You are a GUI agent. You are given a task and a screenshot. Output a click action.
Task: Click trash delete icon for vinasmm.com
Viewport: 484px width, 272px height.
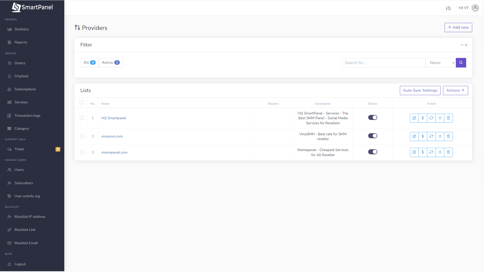(448, 136)
